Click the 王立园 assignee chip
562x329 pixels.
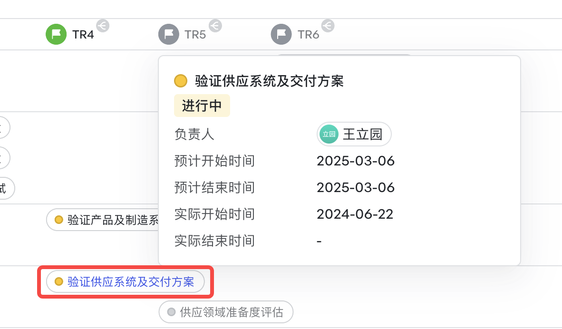(354, 135)
